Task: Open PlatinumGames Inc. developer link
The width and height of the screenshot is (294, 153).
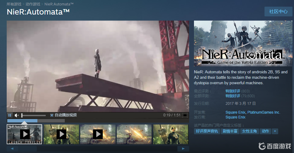Action: pos(264,112)
